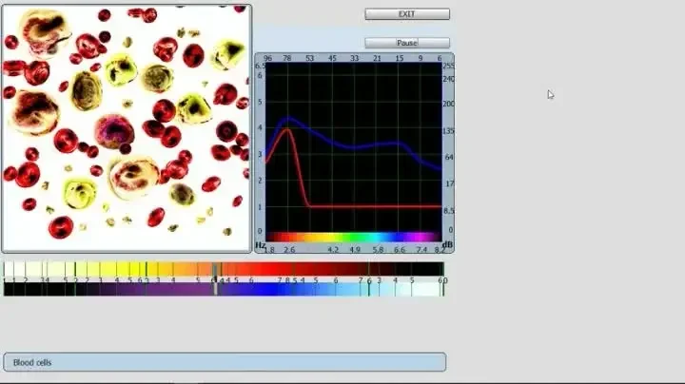
Task: Click the 255 label at graph top-right
Action: 448,66
